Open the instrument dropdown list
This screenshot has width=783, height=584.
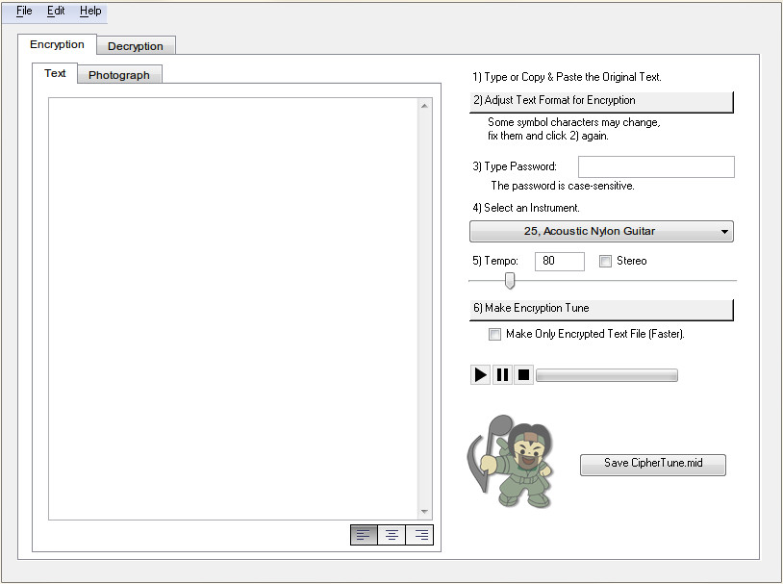click(601, 231)
